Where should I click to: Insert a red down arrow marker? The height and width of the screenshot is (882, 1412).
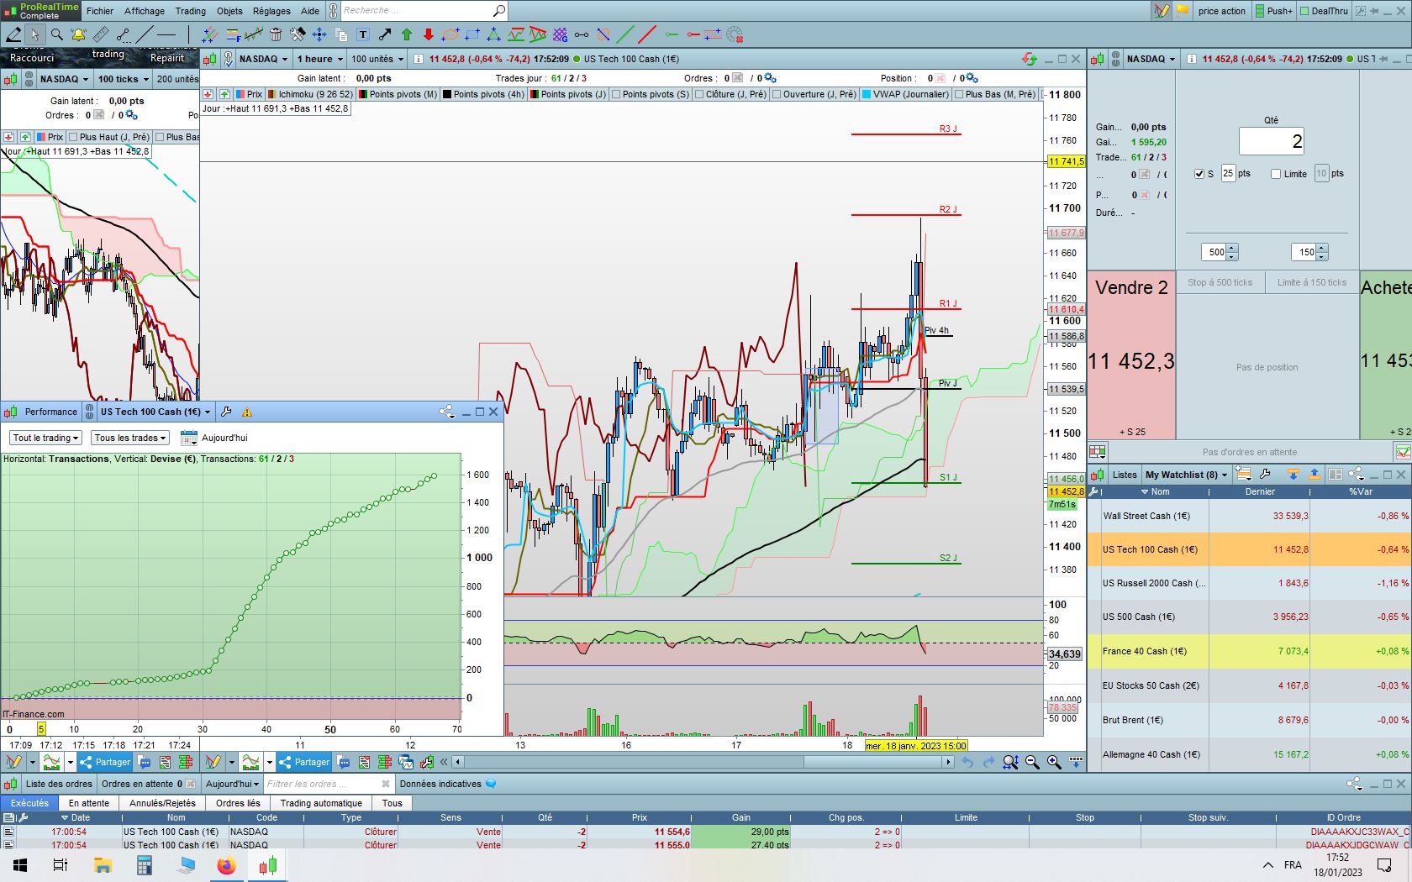click(x=429, y=34)
